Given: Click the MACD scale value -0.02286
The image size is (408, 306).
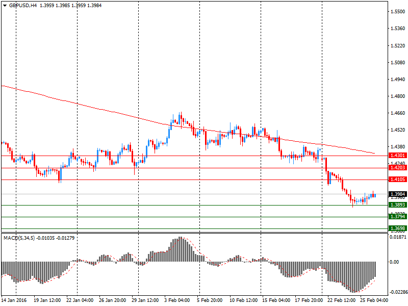Looking at the screenshot, I should tap(398, 292).
